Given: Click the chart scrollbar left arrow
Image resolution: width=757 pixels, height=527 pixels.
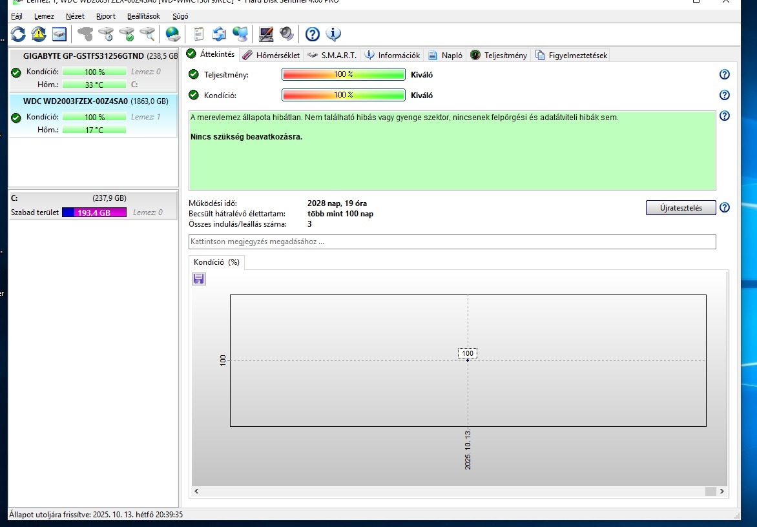Looking at the screenshot, I should 196,491.
